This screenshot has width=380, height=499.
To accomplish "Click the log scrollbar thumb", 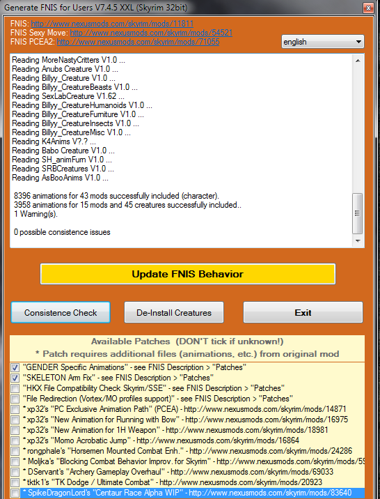I will click(358, 213).
